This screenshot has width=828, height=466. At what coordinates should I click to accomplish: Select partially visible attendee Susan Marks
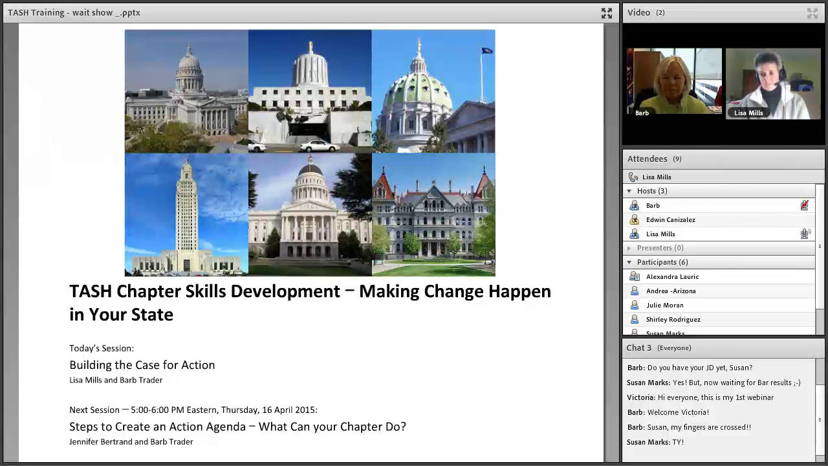click(x=719, y=331)
